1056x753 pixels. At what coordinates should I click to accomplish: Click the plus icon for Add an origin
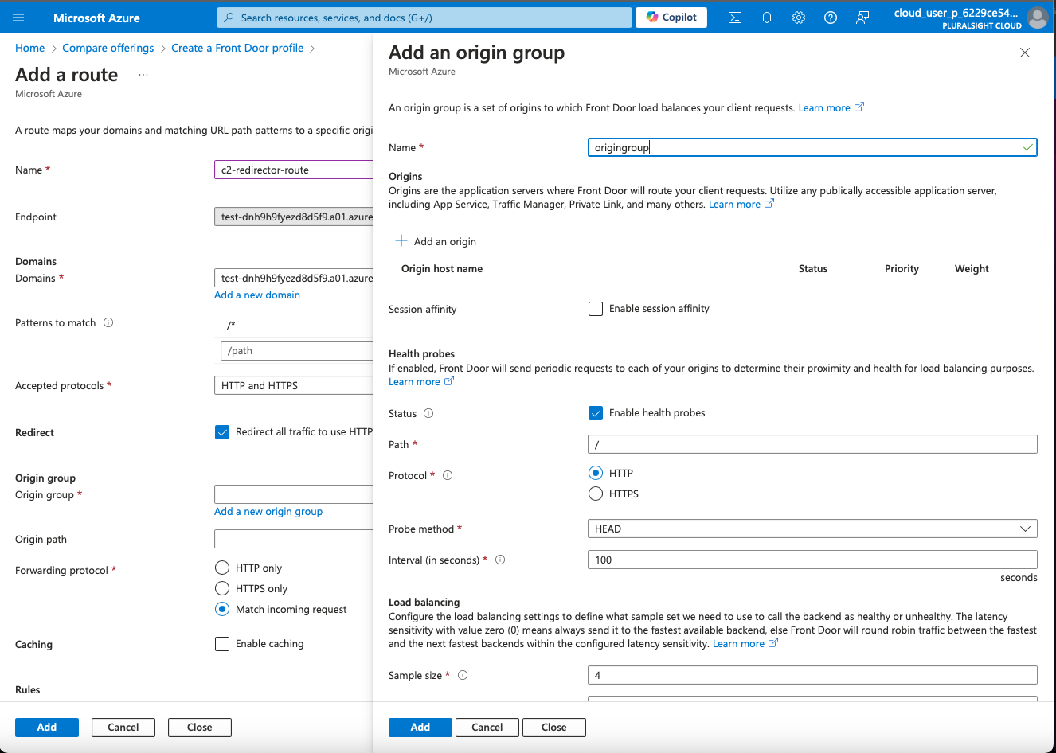[401, 240]
